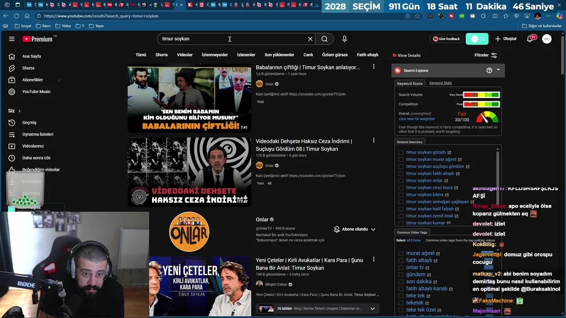Open the Abone olundu subscription dropdown
The height and width of the screenshot is (318, 566).
355,229
